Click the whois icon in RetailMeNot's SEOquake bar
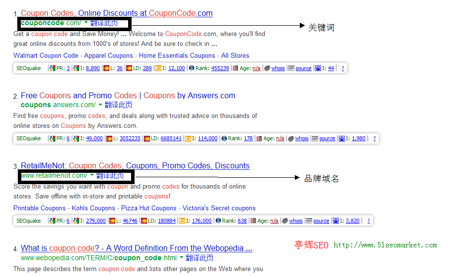Image resolution: width=467 pixels, height=276 pixels. click(285, 221)
